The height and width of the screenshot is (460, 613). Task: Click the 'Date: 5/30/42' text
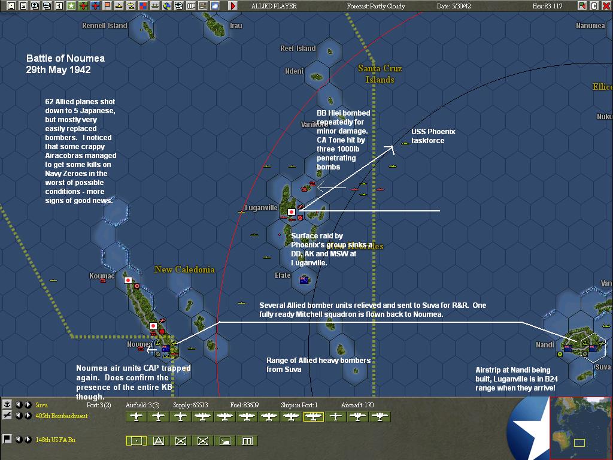pos(454,6)
